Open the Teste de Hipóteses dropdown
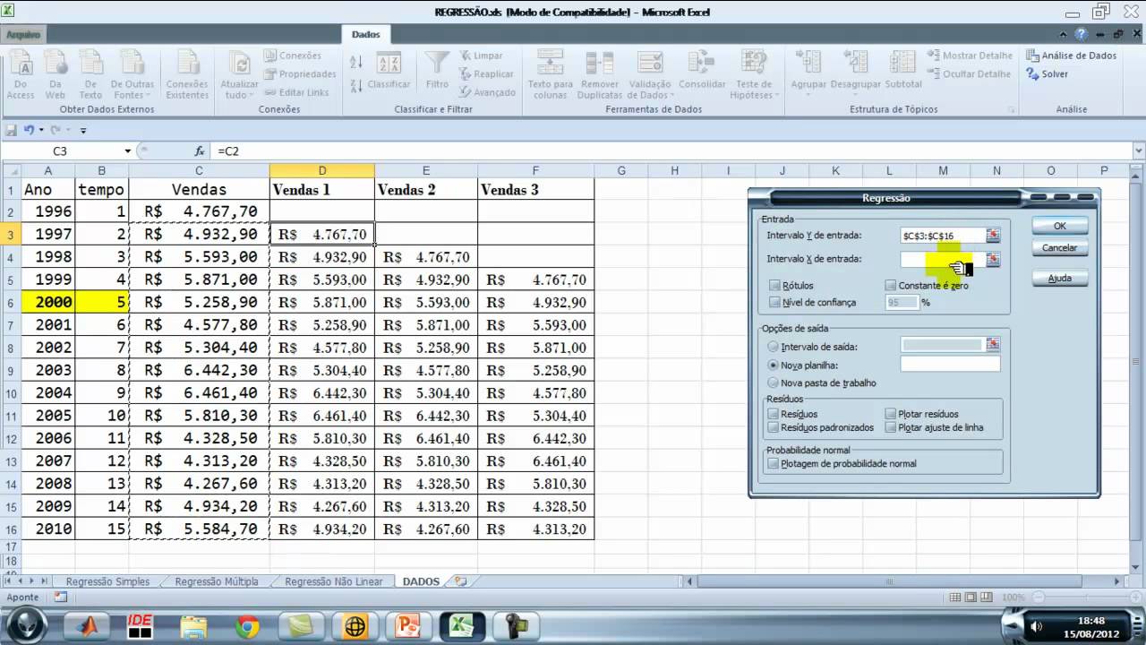Image resolution: width=1146 pixels, height=645 pixels. click(x=753, y=75)
